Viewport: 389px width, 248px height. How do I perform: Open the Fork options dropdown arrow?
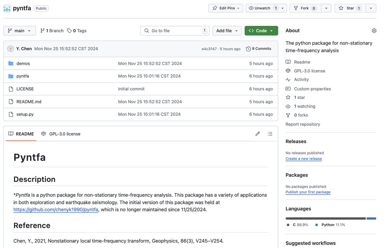click(326, 8)
